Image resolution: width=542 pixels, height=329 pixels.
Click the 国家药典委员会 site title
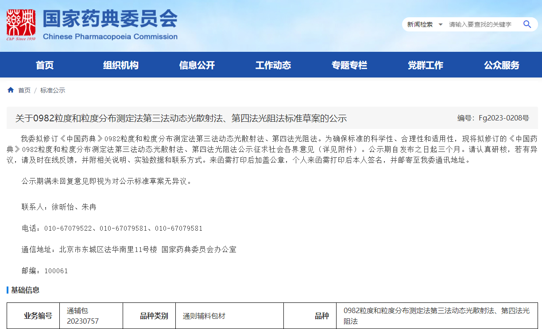coord(110,19)
